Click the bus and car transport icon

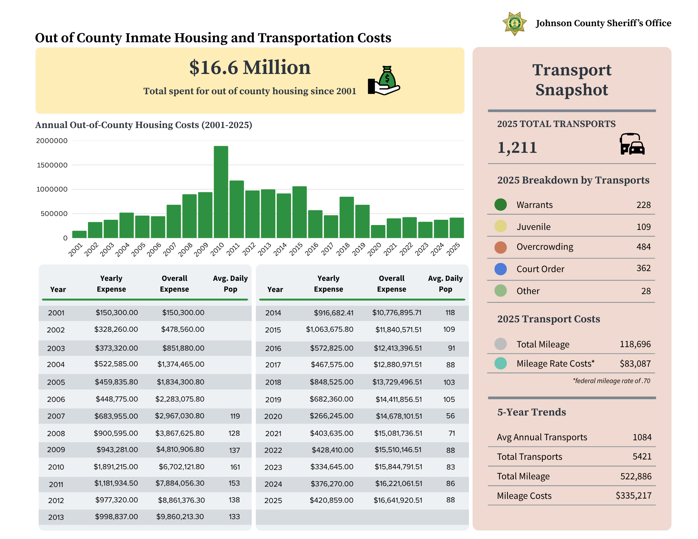(632, 144)
